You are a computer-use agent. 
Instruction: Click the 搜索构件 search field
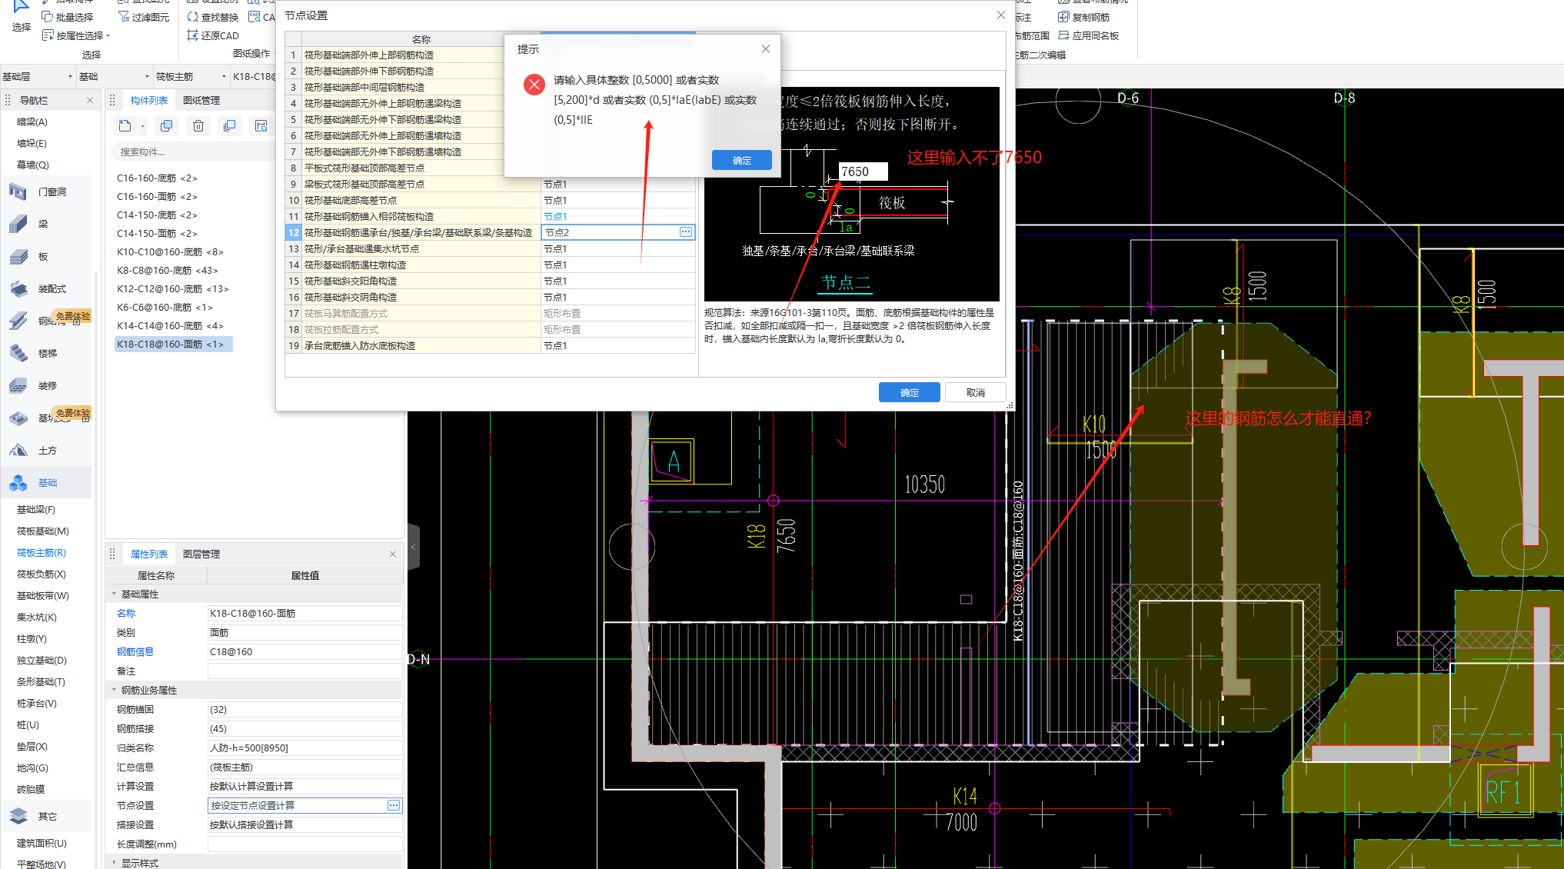(x=192, y=151)
